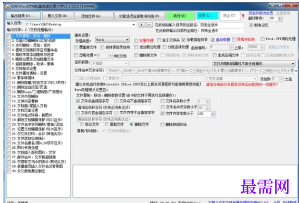The image size is (299, 203).
Task: Enable the 文件内容含指定字符 checkbox
Action: [x=78, y=113]
